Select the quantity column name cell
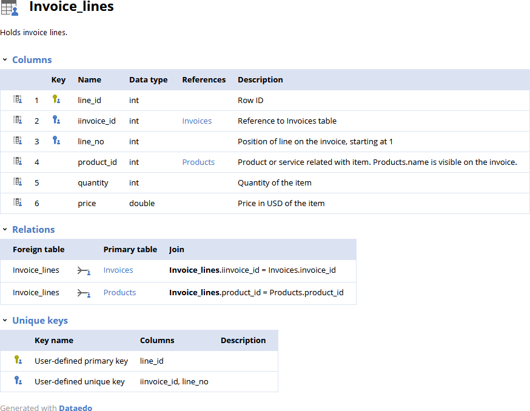Viewport: 530px width, 411px height. pyautogui.click(x=93, y=182)
